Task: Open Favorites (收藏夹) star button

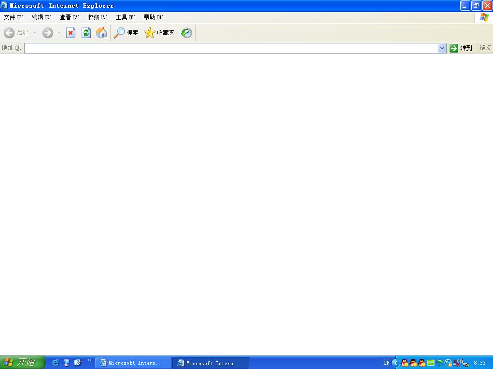Action: [x=159, y=33]
